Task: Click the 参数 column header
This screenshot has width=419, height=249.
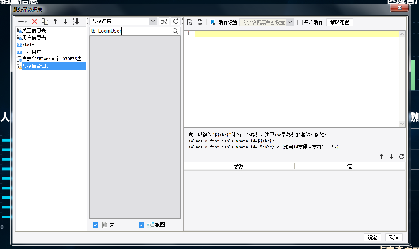Action: [x=239, y=166]
